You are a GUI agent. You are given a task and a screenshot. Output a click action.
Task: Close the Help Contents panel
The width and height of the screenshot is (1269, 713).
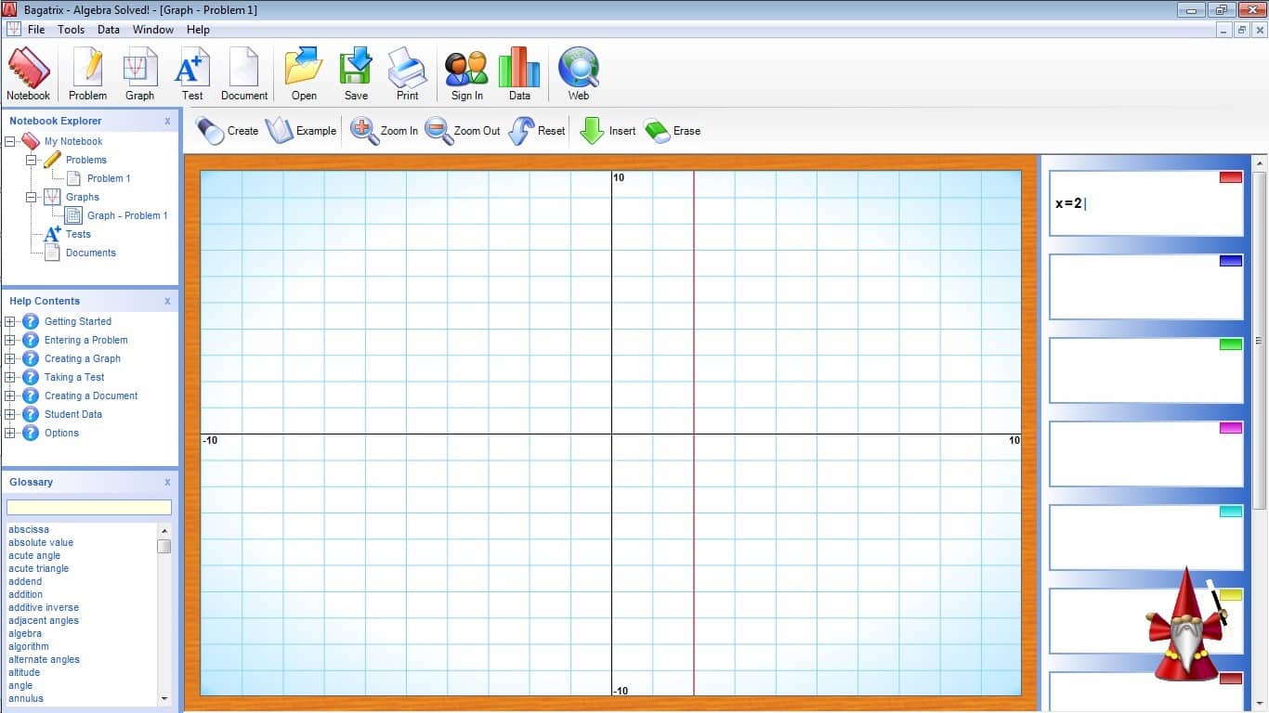click(167, 301)
